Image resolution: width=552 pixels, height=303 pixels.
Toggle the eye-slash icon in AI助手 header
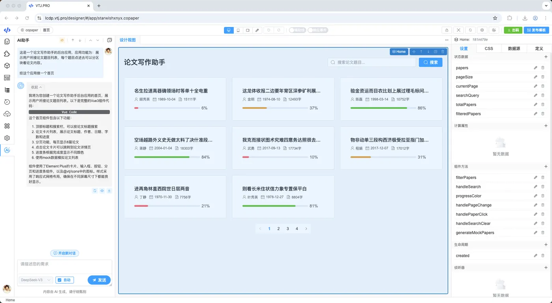[x=62, y=40]
